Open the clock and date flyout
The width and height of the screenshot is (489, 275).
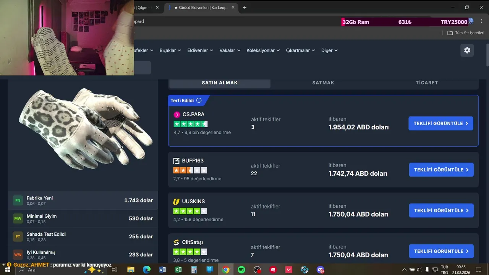(x=461, y=270)
